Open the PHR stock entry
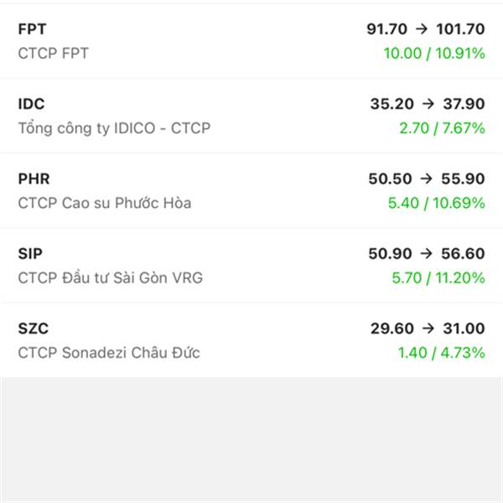This screenshot has height=503, width=503. (x=251, y=190)
